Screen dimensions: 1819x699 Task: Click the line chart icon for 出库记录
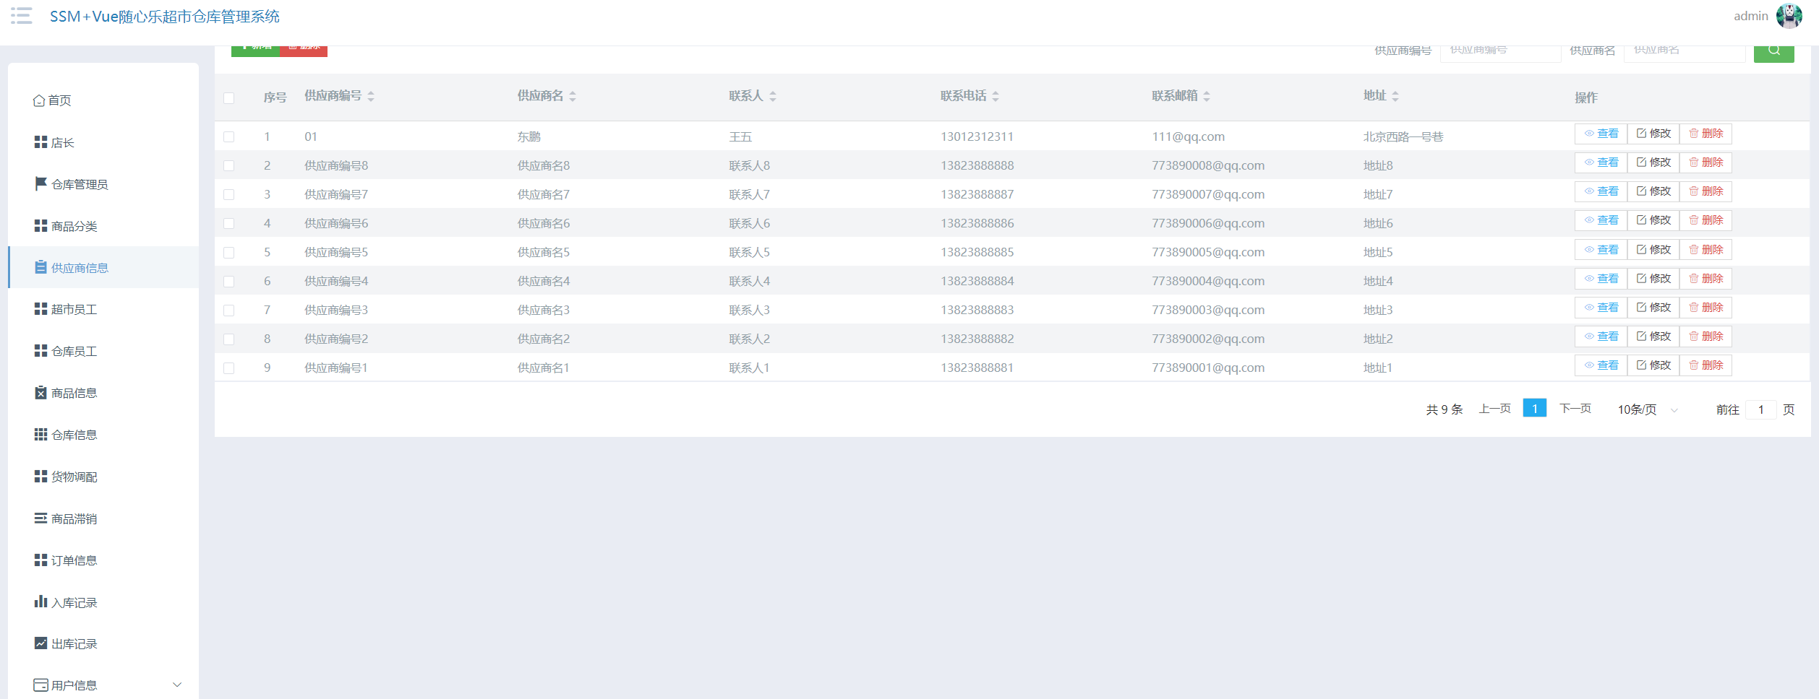point(40,643)
